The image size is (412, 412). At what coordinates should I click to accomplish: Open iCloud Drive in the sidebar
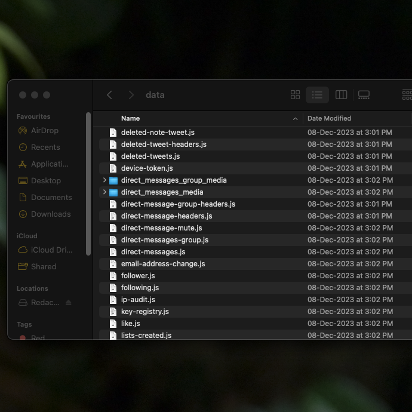pos(50,250)
